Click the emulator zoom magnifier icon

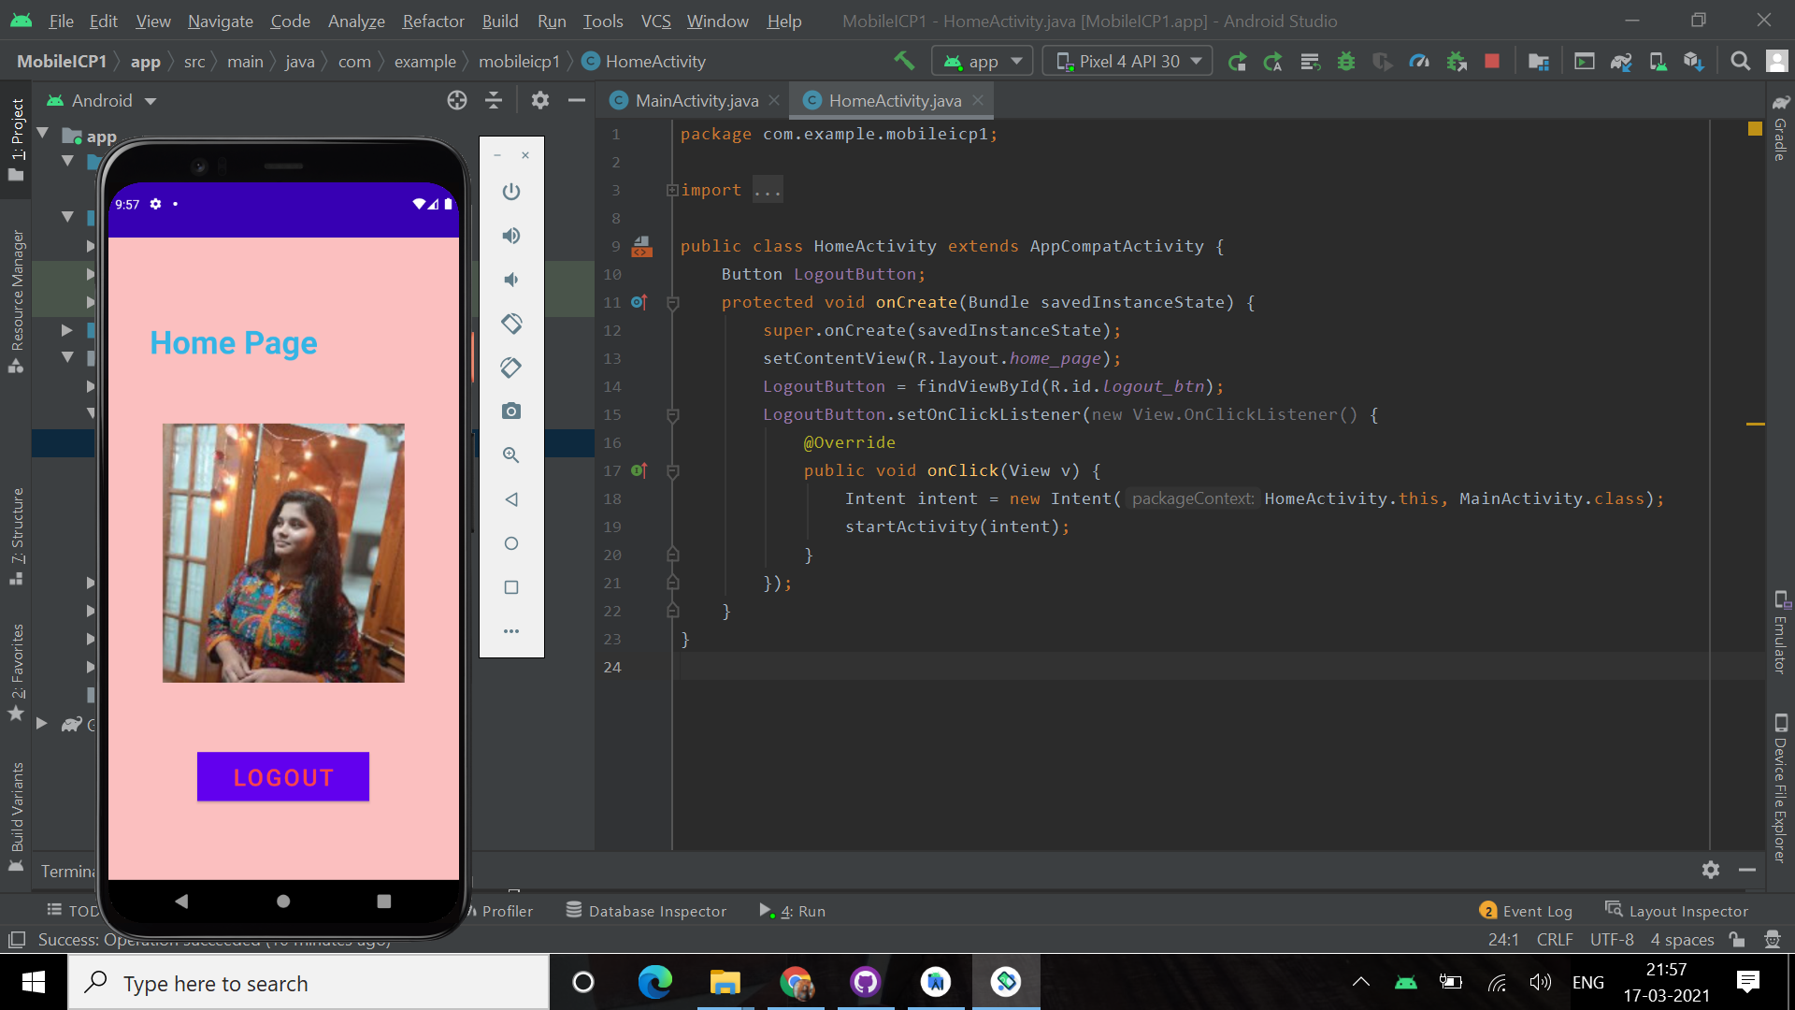pyautogui.click(x=510, y=455)
